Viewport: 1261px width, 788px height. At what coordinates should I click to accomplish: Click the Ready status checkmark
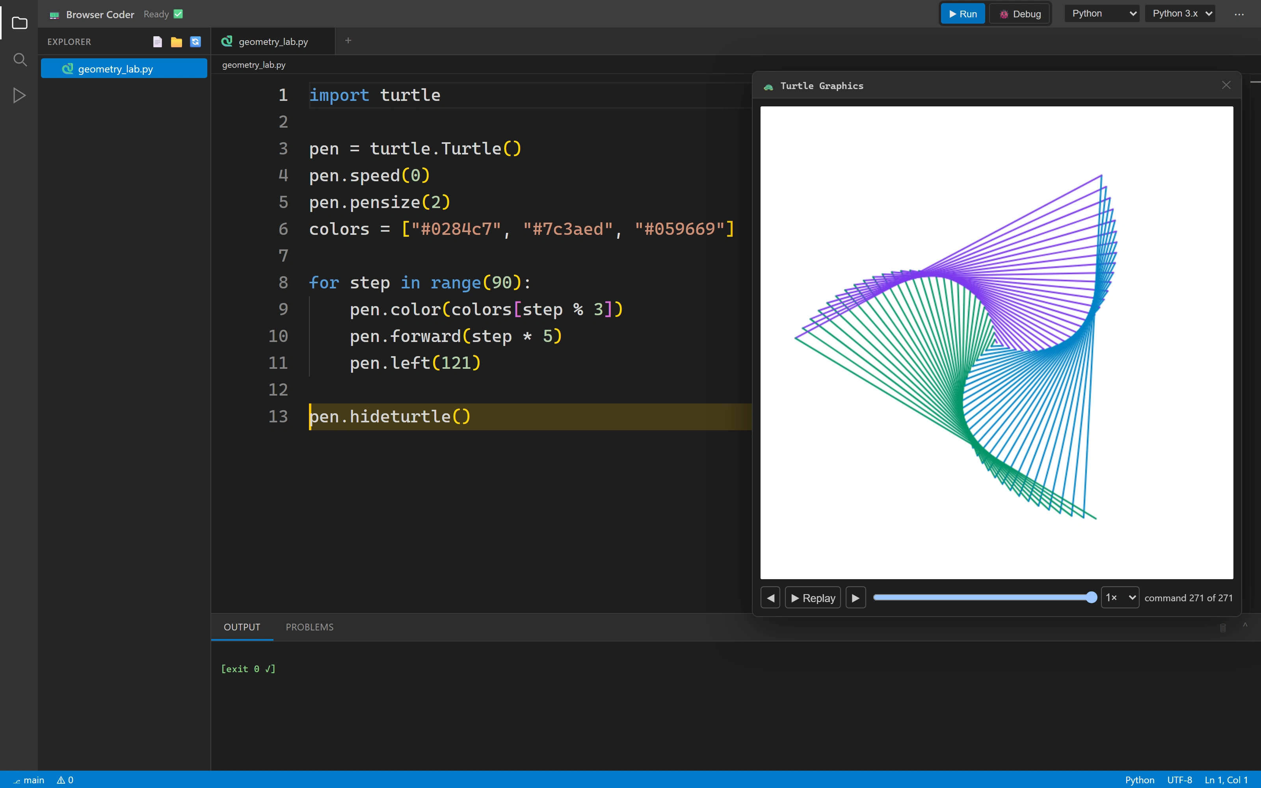click(x=178, y=14)
